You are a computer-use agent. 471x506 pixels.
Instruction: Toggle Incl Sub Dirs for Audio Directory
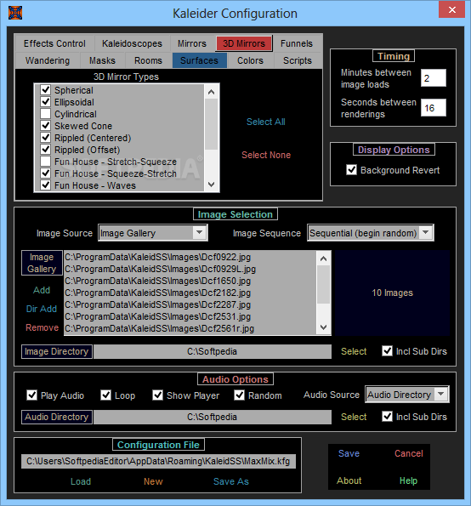click(387, 417)
